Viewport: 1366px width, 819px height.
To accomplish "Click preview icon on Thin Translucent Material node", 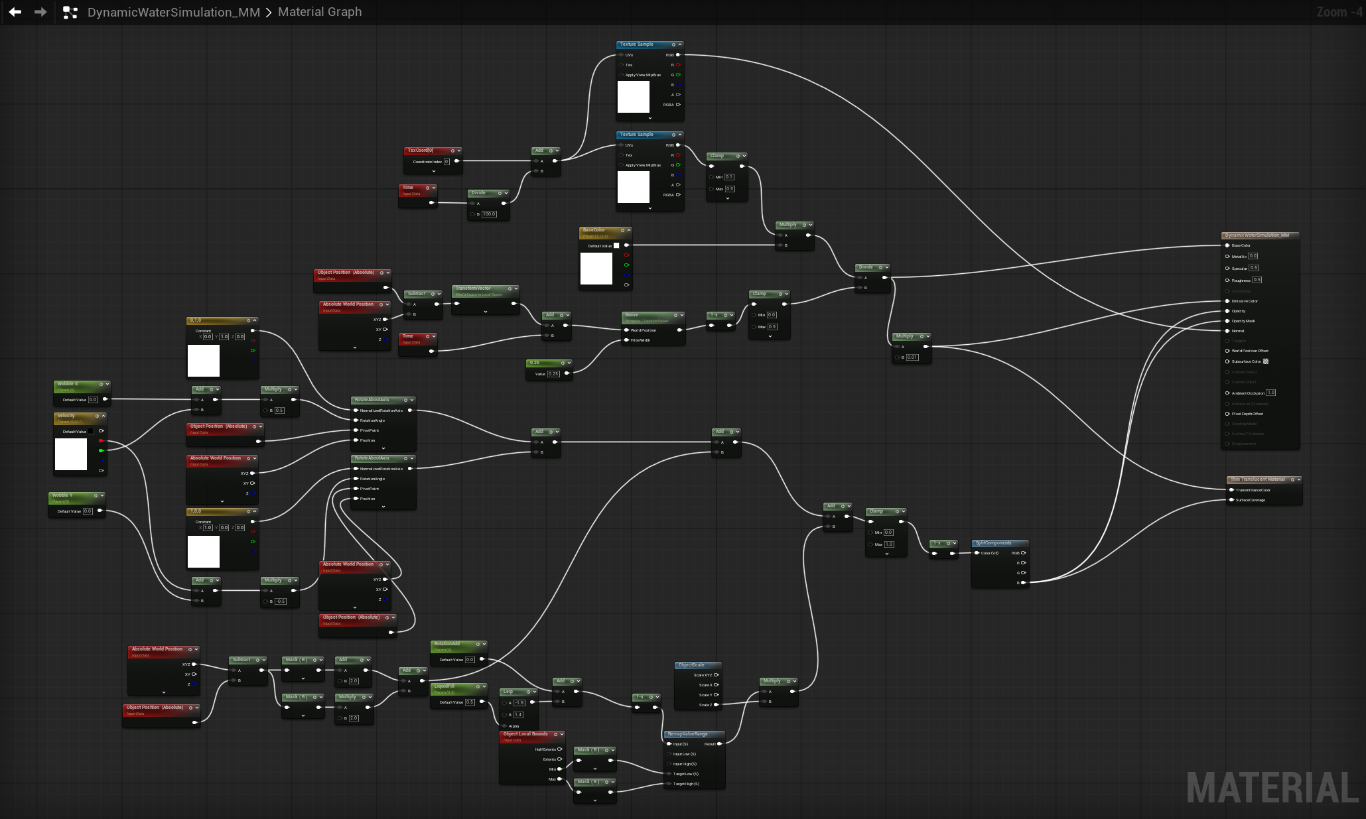I will pyautogui.click(x=1292, y=479).
